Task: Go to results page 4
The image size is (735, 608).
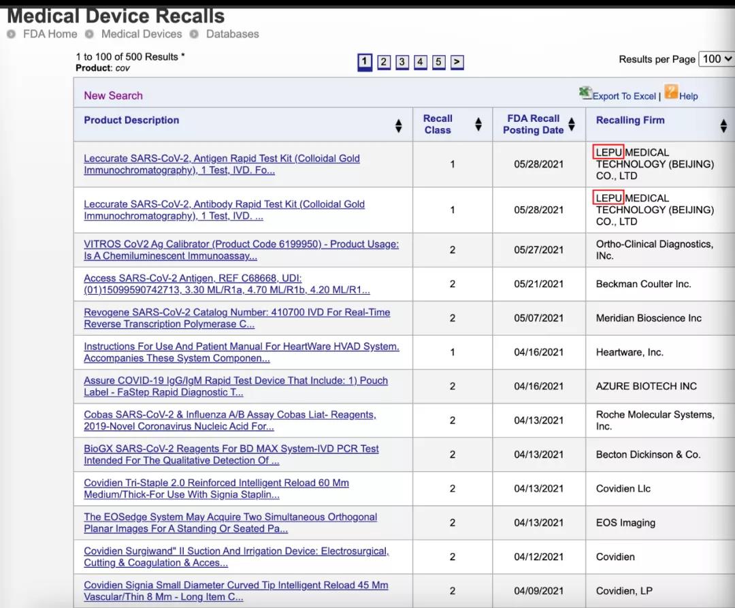Action: (x=420, y=62)
